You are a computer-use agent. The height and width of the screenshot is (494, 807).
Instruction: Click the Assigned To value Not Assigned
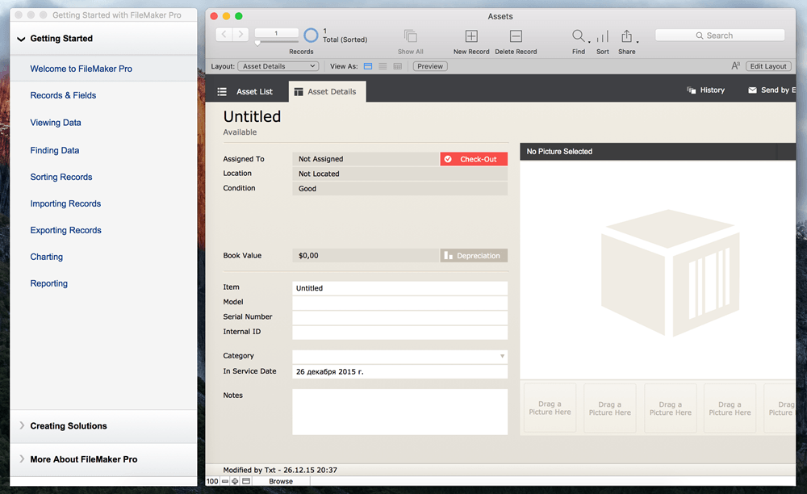[366, 159]
